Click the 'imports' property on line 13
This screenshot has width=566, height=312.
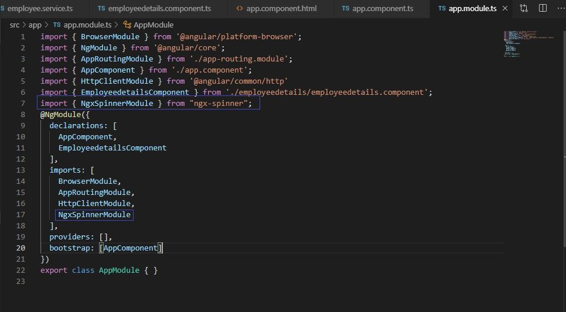(x=65, y=170)
